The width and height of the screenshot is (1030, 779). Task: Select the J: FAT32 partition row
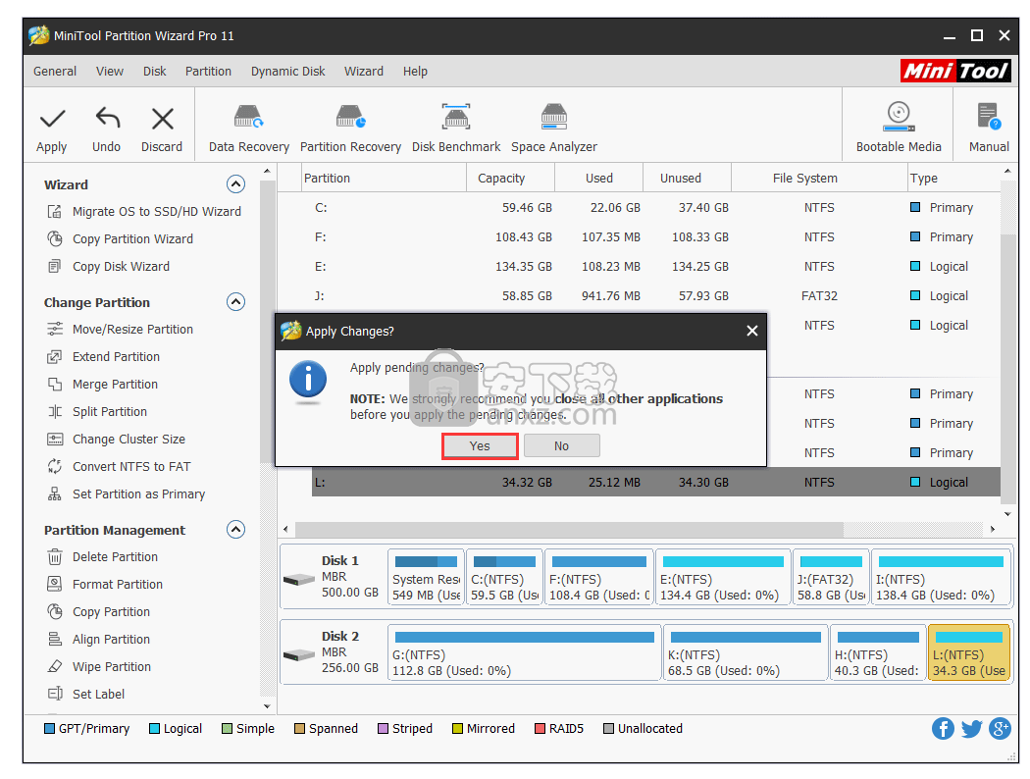(x=655, y=296)
